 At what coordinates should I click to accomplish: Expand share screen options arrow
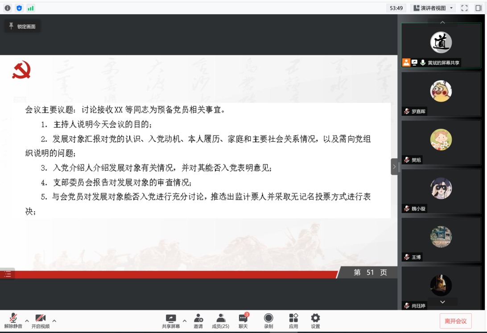pyautogui.click(x=185, y=321)
